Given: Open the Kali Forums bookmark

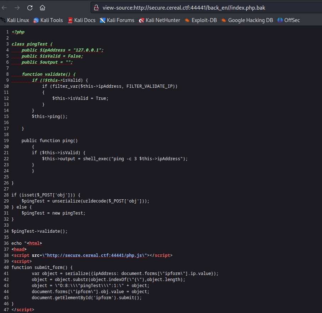Looking at the screenshot, I should tap(117, 20).
